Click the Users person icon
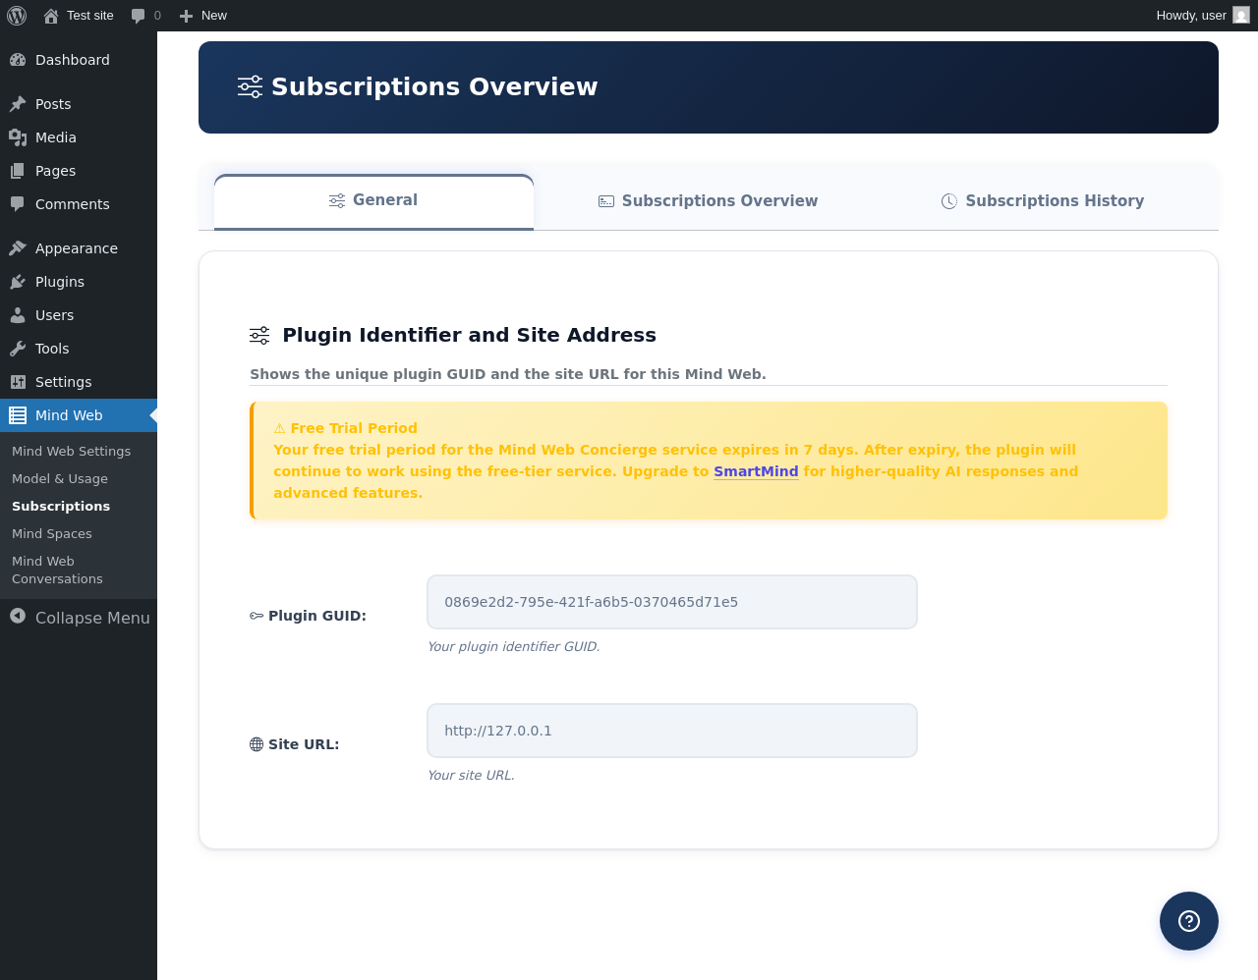Image resolution: width=1258 pixels, height=980 pixels. click(x=18, y=315)
